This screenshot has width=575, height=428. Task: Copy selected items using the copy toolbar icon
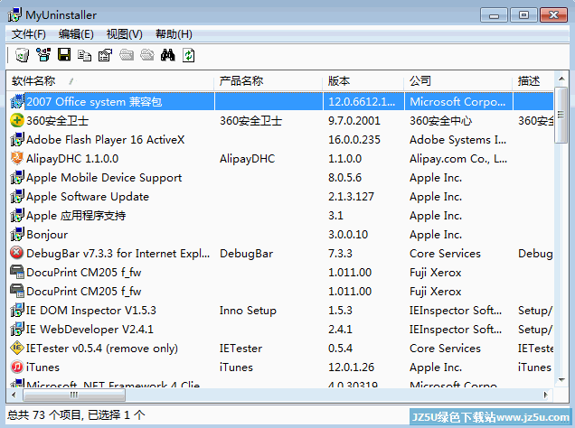point(85,55)
